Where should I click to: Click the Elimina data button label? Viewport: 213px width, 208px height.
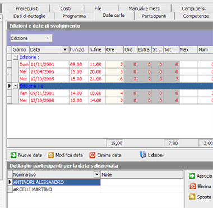pos(109,155)
